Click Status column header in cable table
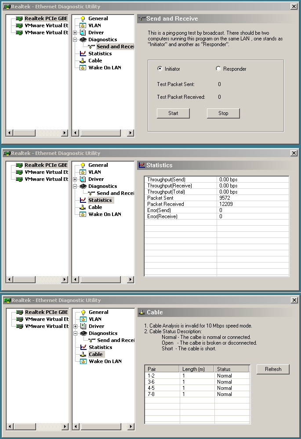The height and width of the screenshot is (439, 301). click(232, 369)
